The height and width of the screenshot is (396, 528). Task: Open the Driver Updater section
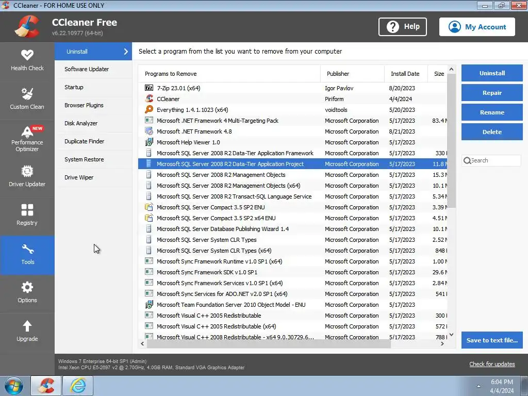click(27, 177)
